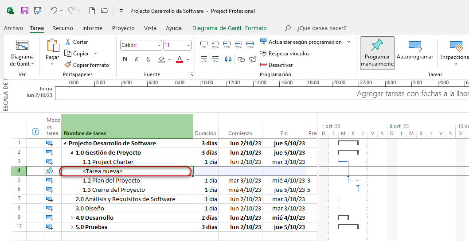Click the Save icon in title bar

[25, 10]
